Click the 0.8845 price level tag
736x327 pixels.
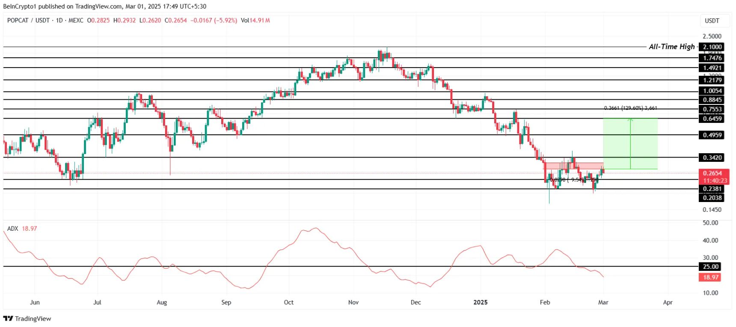[x=712, y=100]
